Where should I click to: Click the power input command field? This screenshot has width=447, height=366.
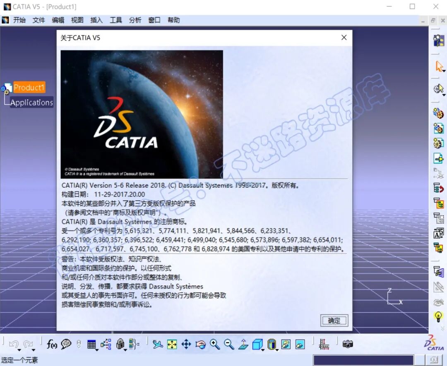(363, 360)
